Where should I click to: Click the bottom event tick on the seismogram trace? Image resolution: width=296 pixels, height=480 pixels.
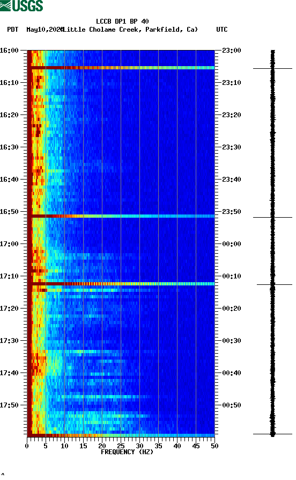click(272, 434)
